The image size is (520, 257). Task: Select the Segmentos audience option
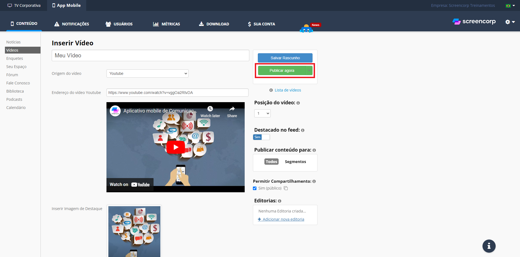click(x=296, y=162)
